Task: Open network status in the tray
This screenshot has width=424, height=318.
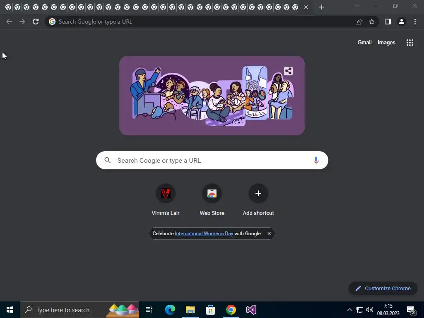Action: [x=360, y=310]
